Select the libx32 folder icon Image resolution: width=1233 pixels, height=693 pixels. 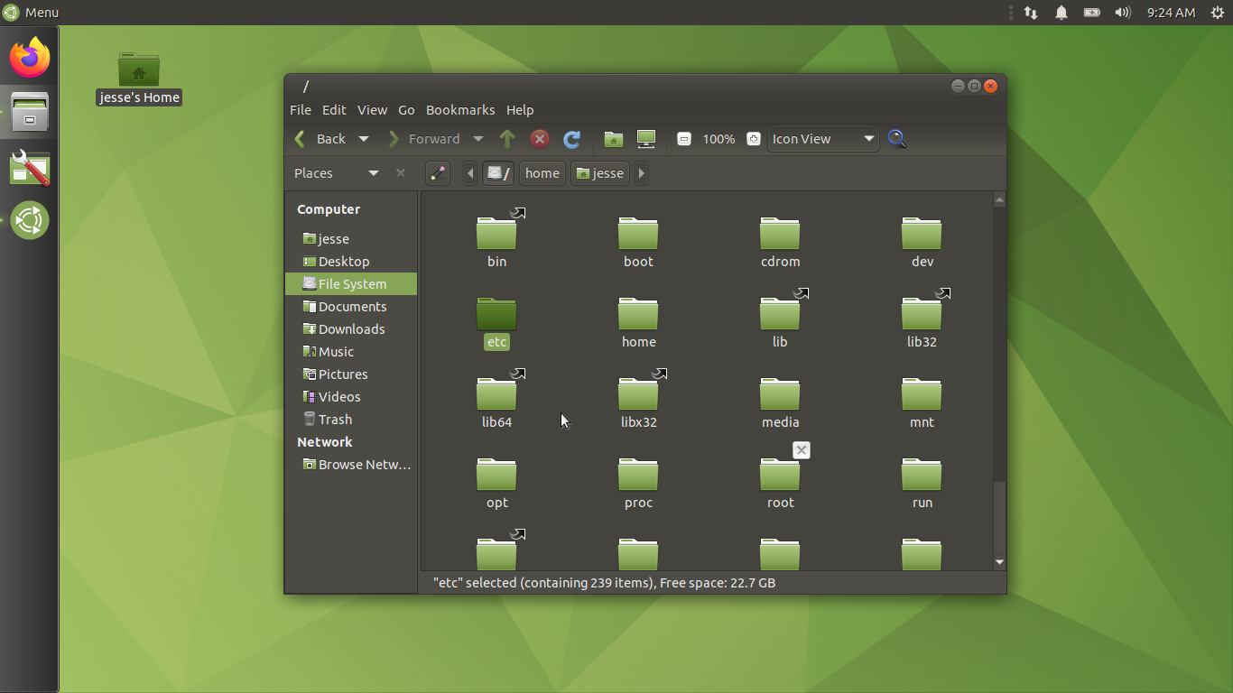(638, 394)
